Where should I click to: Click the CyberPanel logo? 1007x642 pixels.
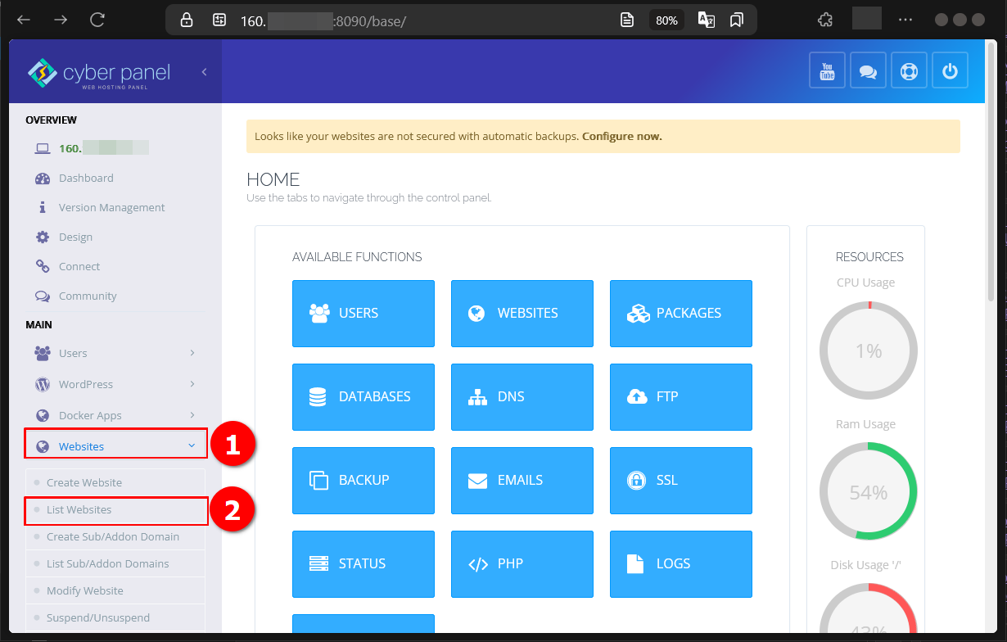tap(99, 74)
